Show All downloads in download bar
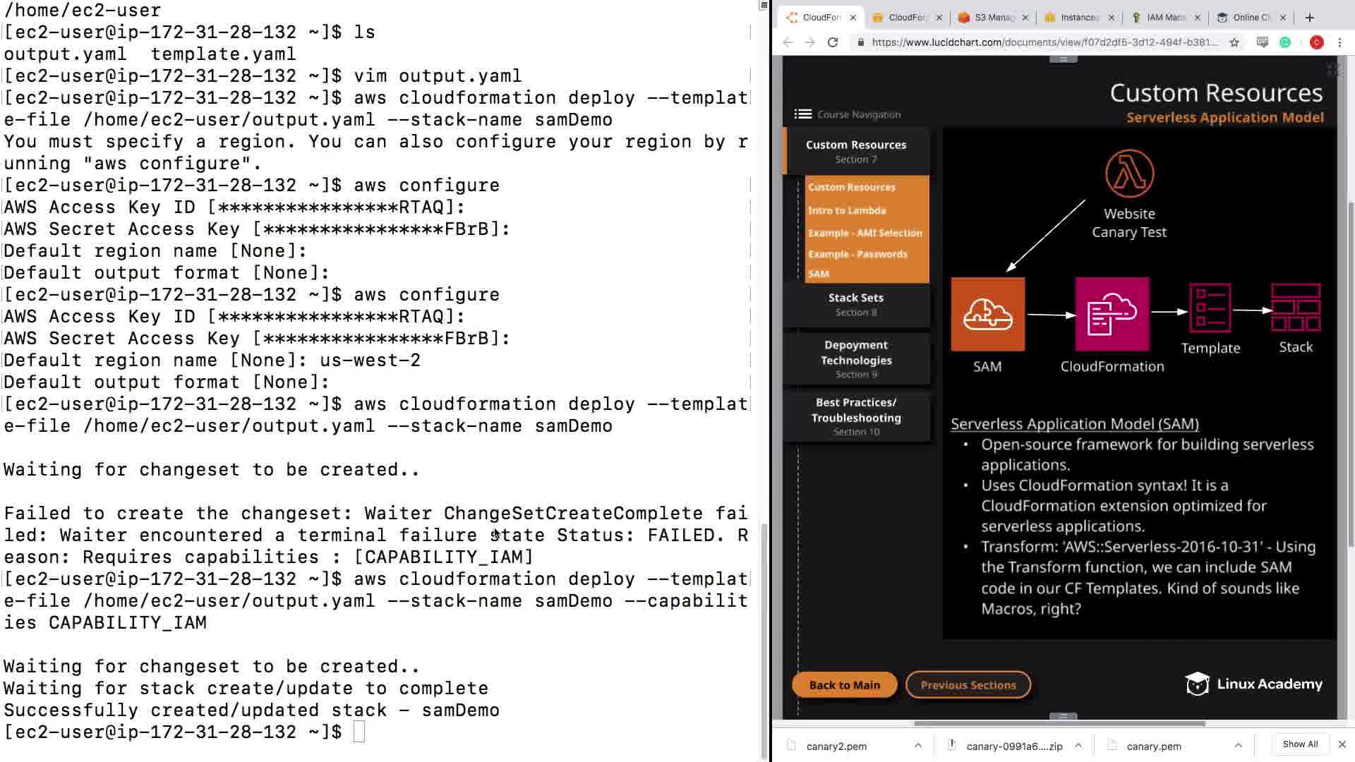 coord(1299,744)
